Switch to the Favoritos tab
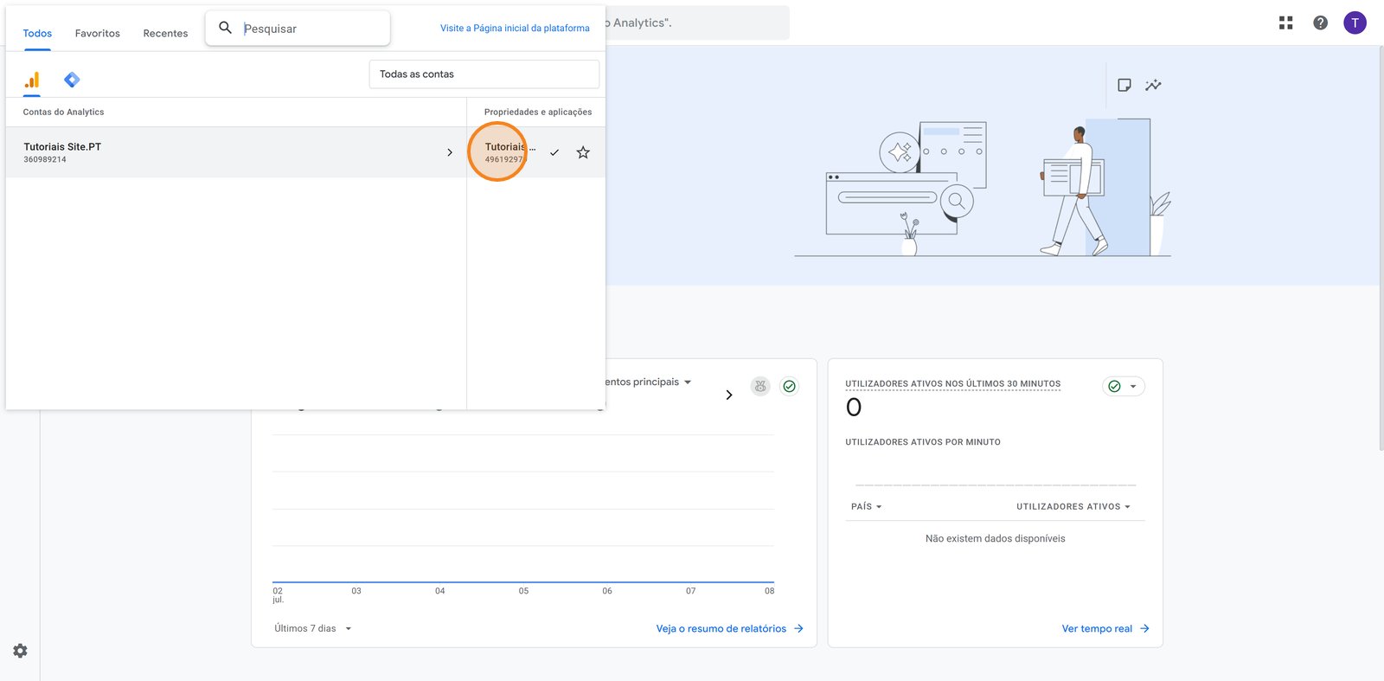 pos(97,34)
